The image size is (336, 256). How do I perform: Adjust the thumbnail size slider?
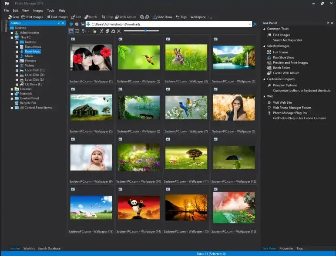click(x=145, y=31)
